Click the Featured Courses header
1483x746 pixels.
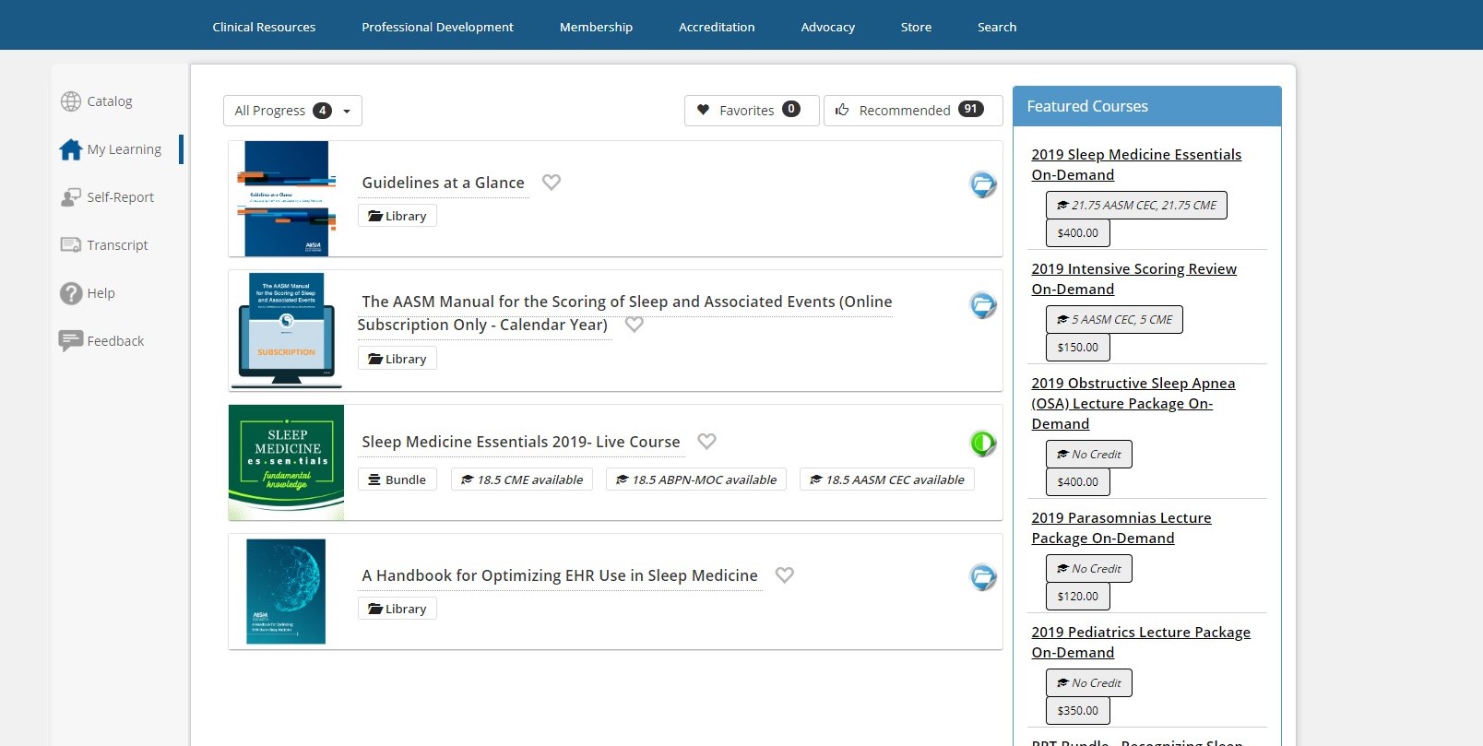coord(1147,106)
